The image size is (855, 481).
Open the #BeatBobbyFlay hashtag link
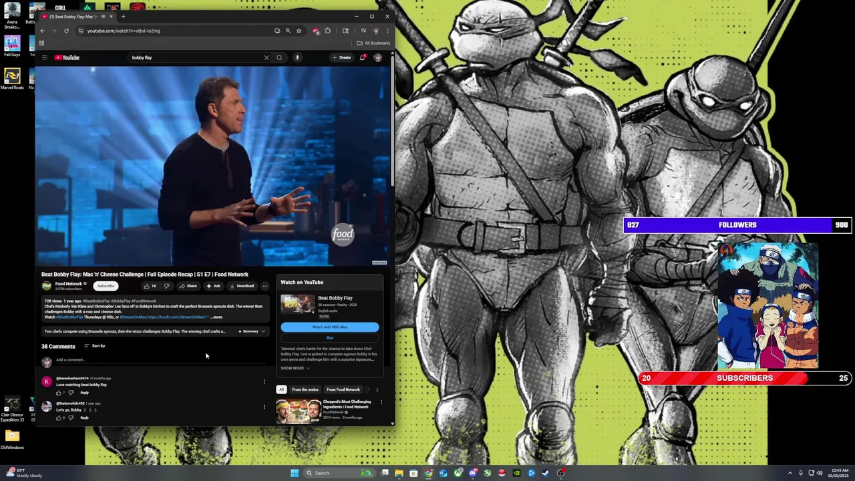[x=69, y=317]
